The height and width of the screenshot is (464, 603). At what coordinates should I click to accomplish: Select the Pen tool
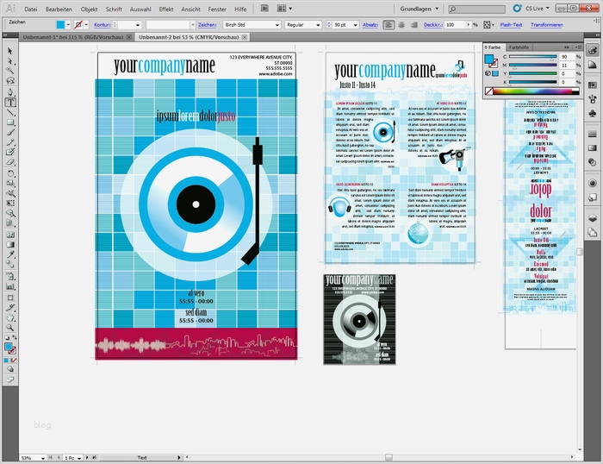pyautogui.click(x=10, y=92)
